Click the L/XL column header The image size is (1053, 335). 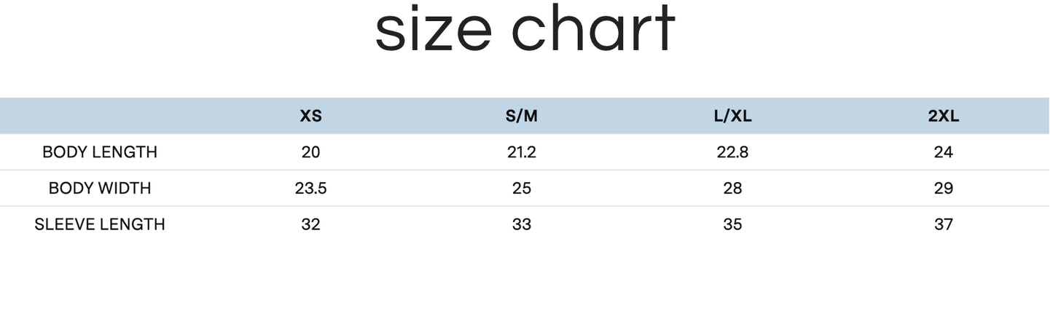(x=732, y=117)
